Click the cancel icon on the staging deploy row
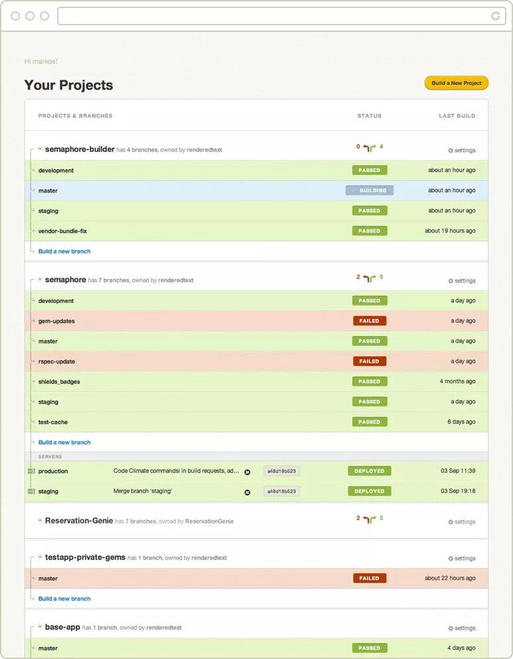Image resolution: width=513 pixels, height=659 pixels. click(247, 492)
